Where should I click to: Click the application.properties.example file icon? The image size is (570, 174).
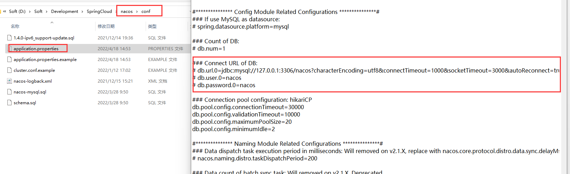(9, 59)
